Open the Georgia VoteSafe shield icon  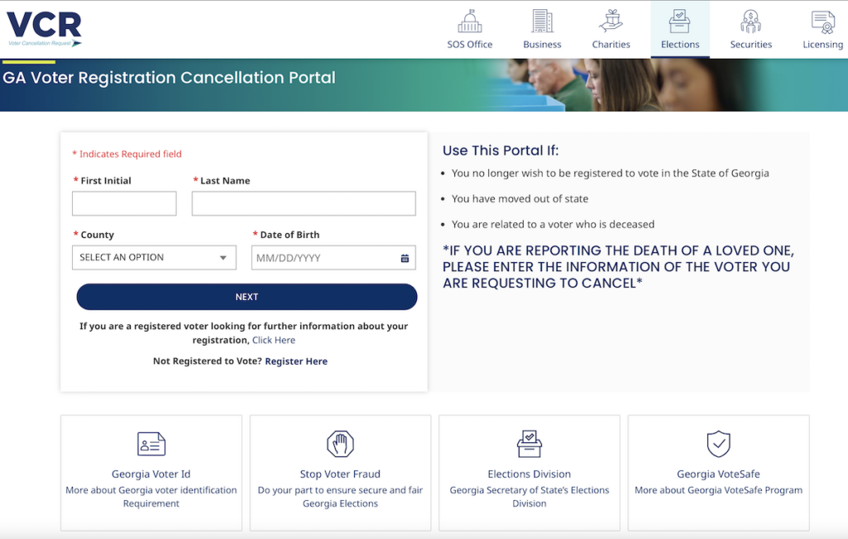pos(718,443)
